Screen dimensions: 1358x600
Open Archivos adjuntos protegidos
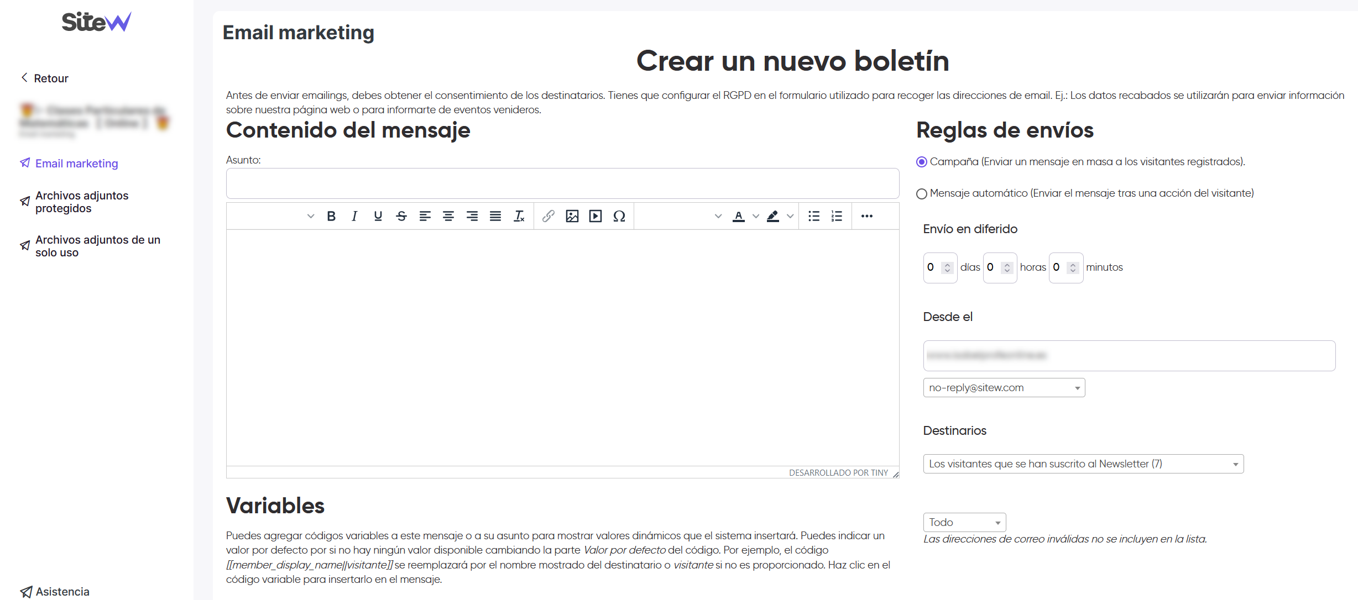[82, 202]
